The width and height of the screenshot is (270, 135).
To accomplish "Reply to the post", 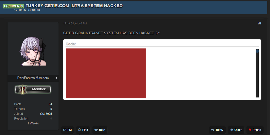I will click(217, 130).
